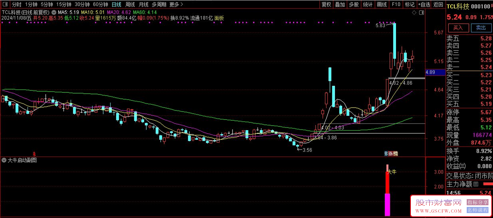This screenshot has height=218, width=493.
Task: Open the 更多 periods expander
Action: click(176, 5)
